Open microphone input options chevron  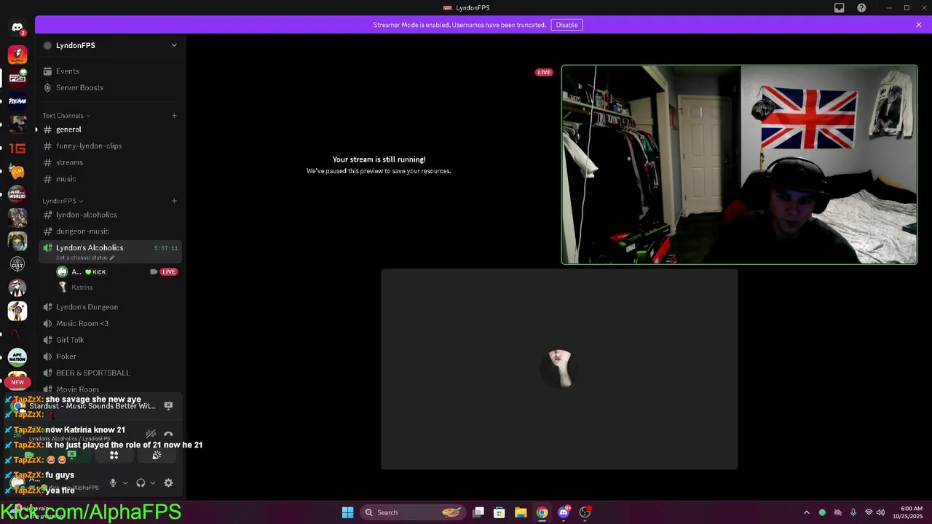pos(125,483)
